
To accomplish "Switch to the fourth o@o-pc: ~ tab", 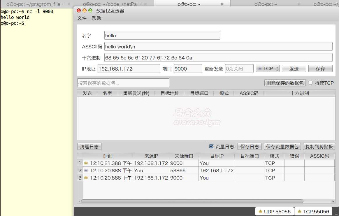I will point(266,4).
